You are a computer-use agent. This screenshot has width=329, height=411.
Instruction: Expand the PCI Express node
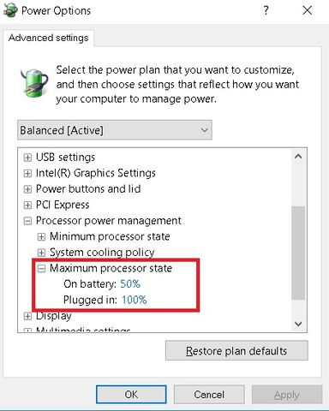click(x=27, y=205)
